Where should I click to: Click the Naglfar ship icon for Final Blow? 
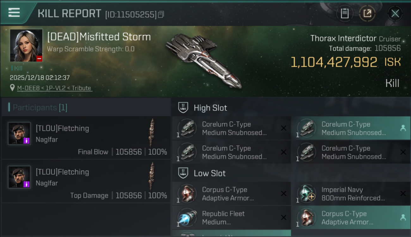[x=152, y=132]
